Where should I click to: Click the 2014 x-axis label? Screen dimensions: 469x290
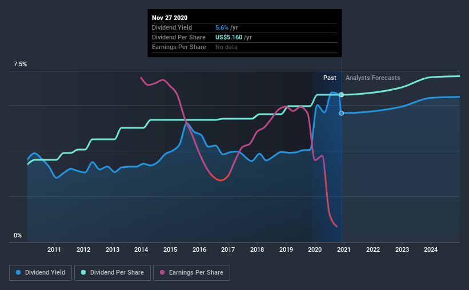[x=141, y=249]
